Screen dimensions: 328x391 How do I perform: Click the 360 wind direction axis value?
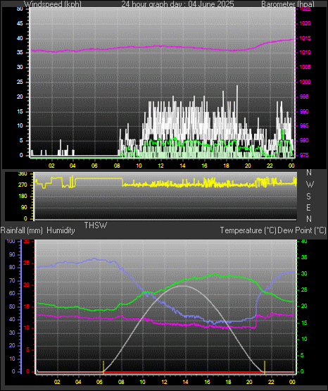click(23, 174)
